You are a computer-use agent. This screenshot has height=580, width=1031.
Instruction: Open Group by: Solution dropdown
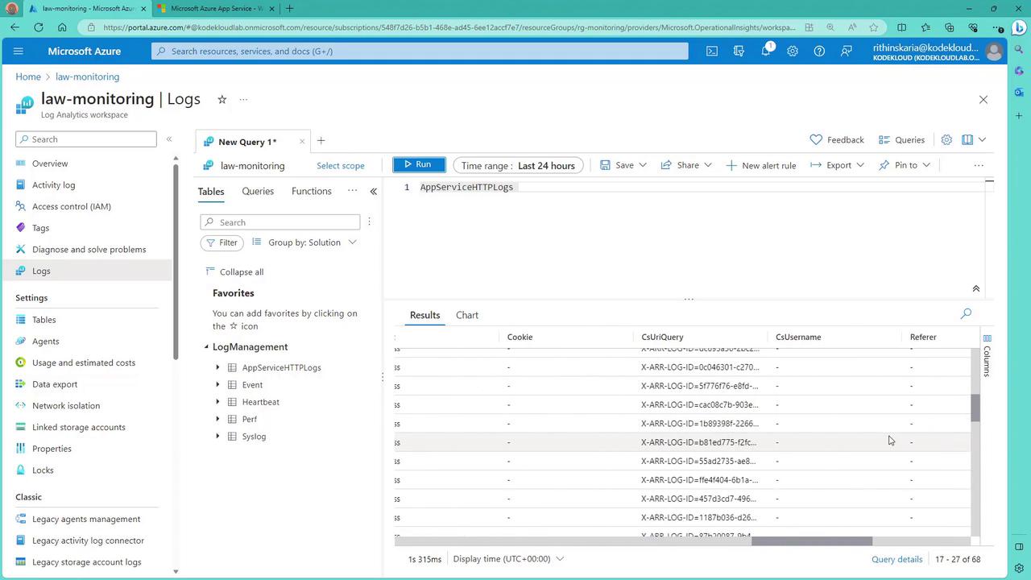[x=304, y=242]
